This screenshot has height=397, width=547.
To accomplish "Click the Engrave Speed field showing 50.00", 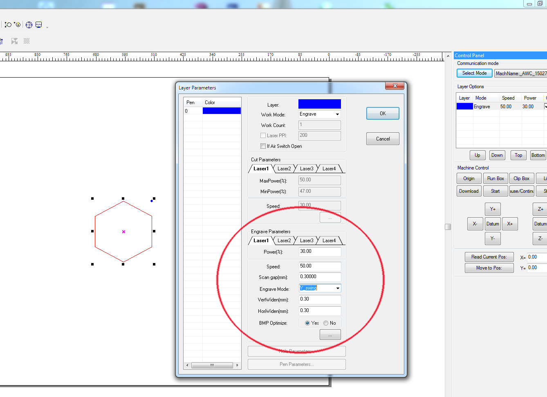I will [320, 266].
